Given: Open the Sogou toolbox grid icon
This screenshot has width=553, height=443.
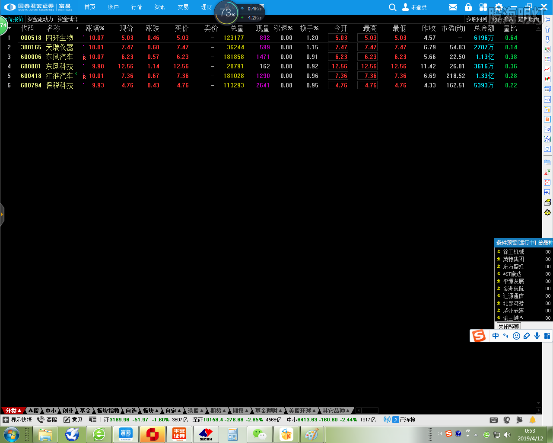Looking at the screenshot, I should 547,336.
